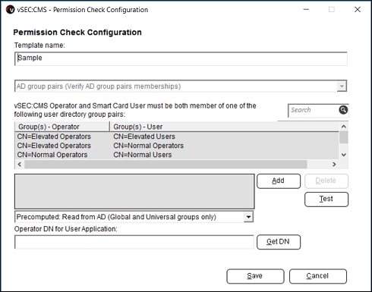Viewport: 372px width, 292px height.
Task: Click the list scroll down arrow
Action: click(x=344, y=155)
